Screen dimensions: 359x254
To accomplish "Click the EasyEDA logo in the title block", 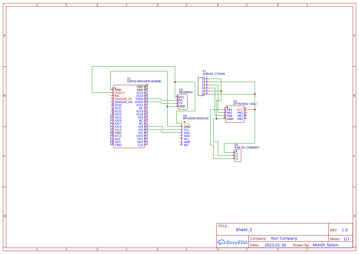I will coord(232,242).
